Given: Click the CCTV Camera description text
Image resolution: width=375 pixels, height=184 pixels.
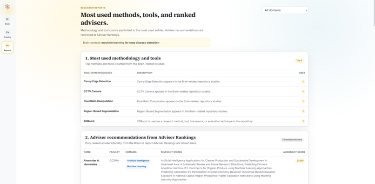Looking at the screenshot, I should [x=174, y=92].
